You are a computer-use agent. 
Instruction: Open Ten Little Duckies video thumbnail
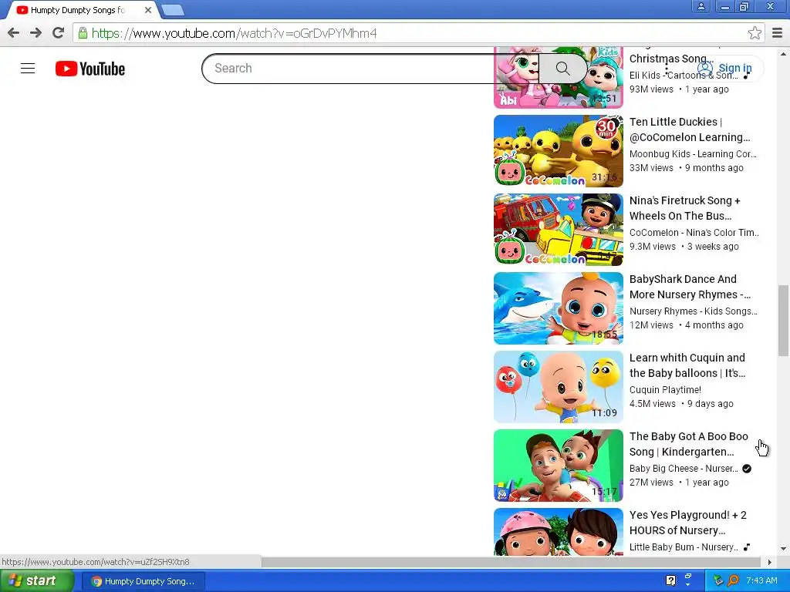[559, 151]
